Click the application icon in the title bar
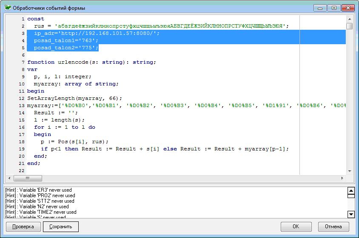 click(7, 8)
